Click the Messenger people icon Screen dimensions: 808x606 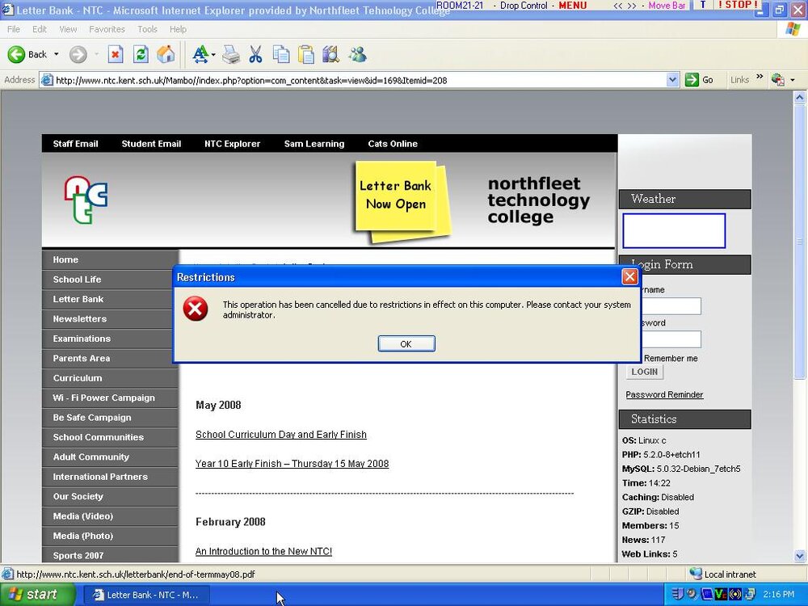pos(357,54)
